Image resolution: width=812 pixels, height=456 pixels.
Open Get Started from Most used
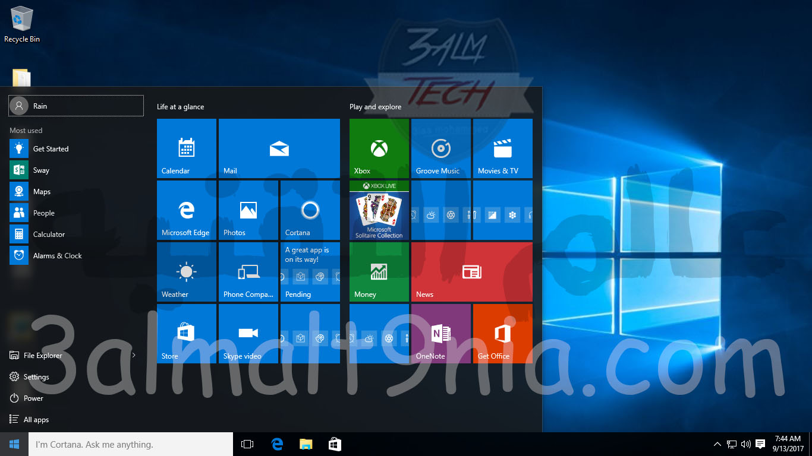[x=76, y=148]
